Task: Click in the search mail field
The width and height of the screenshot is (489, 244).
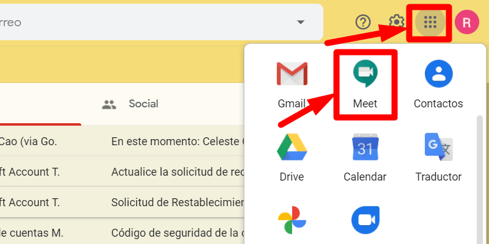Action: 161,22
